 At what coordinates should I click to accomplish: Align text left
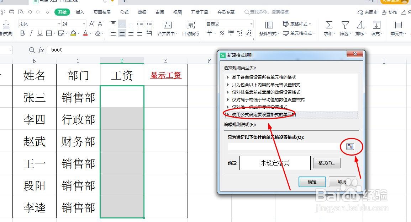(x=113, y=33)
